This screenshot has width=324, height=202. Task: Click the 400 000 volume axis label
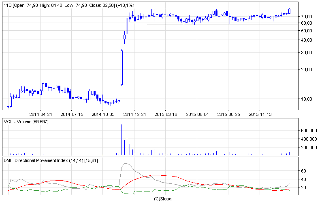click(x=309, y=139)
